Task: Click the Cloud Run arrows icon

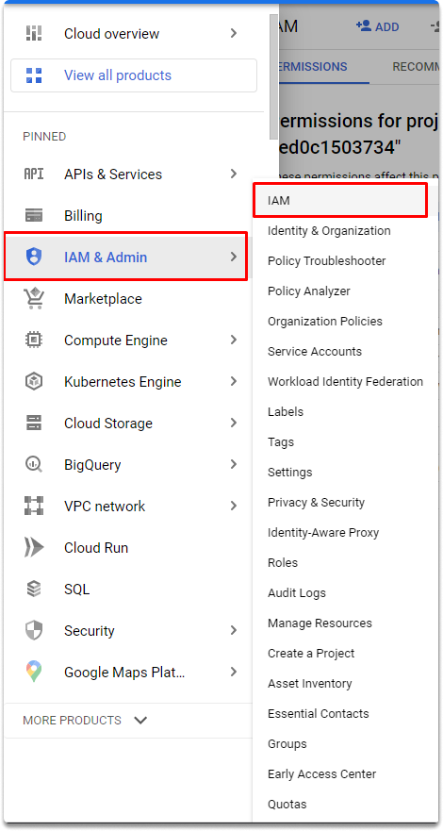Action: point(34,547)
